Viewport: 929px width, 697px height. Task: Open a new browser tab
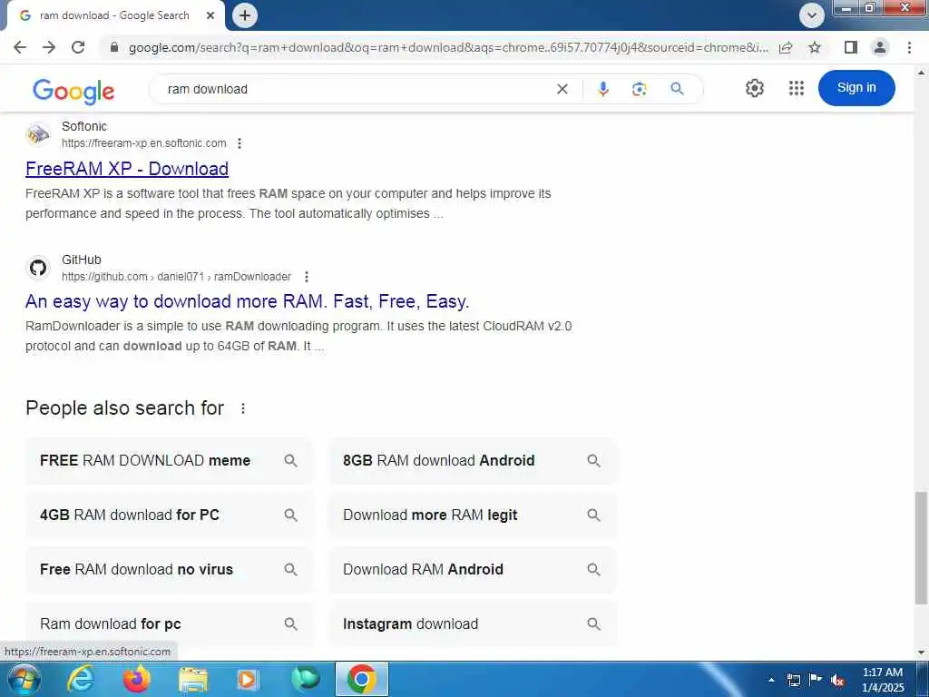(245, 15)
